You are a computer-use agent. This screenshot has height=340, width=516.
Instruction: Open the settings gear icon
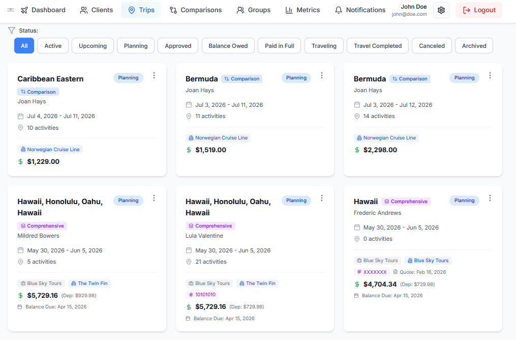click(441, 10)
